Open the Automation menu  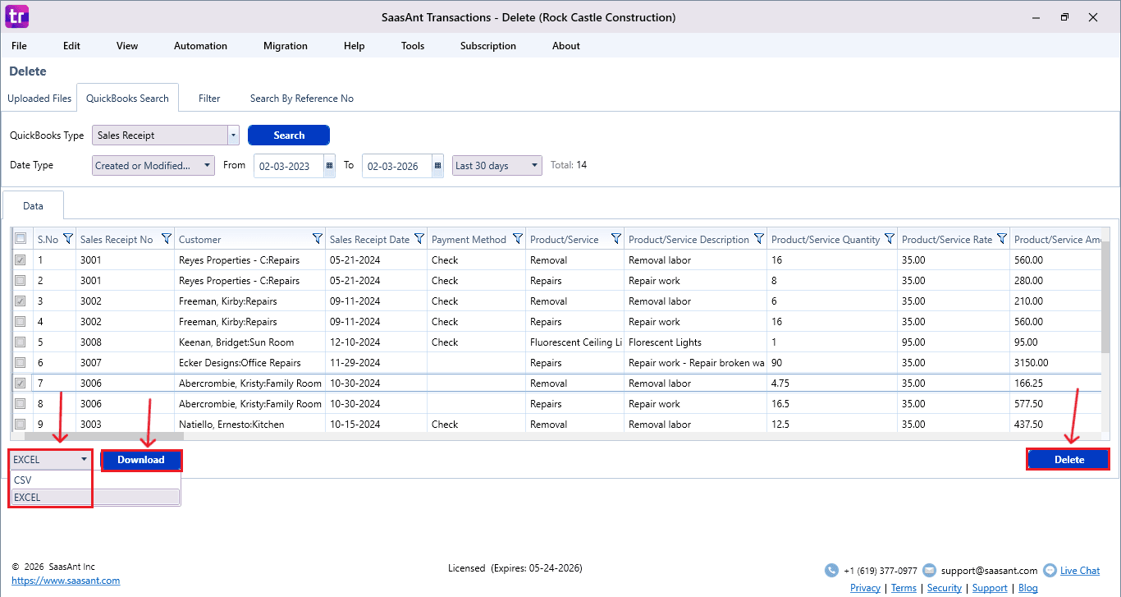(x=200, y=46)
